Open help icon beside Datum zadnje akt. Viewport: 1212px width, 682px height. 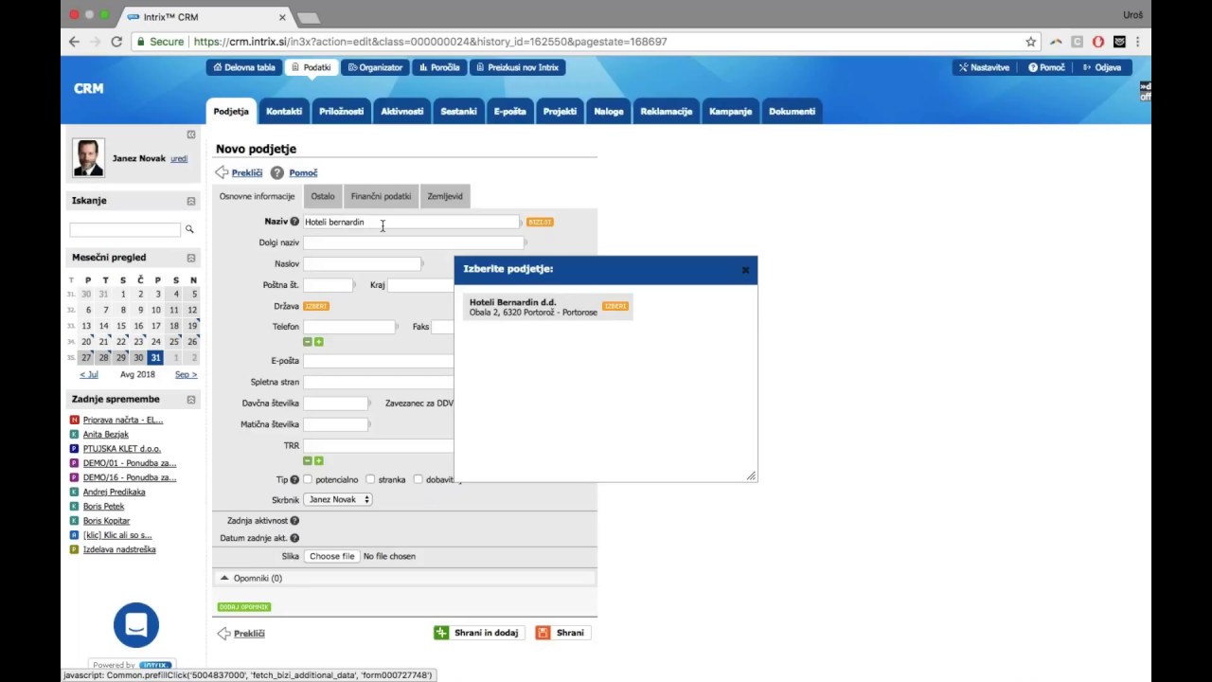pos(294,538)
